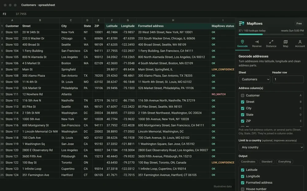307x191 pixels.
Task: Click the MapRows logo icon
Action: (242, 24)
